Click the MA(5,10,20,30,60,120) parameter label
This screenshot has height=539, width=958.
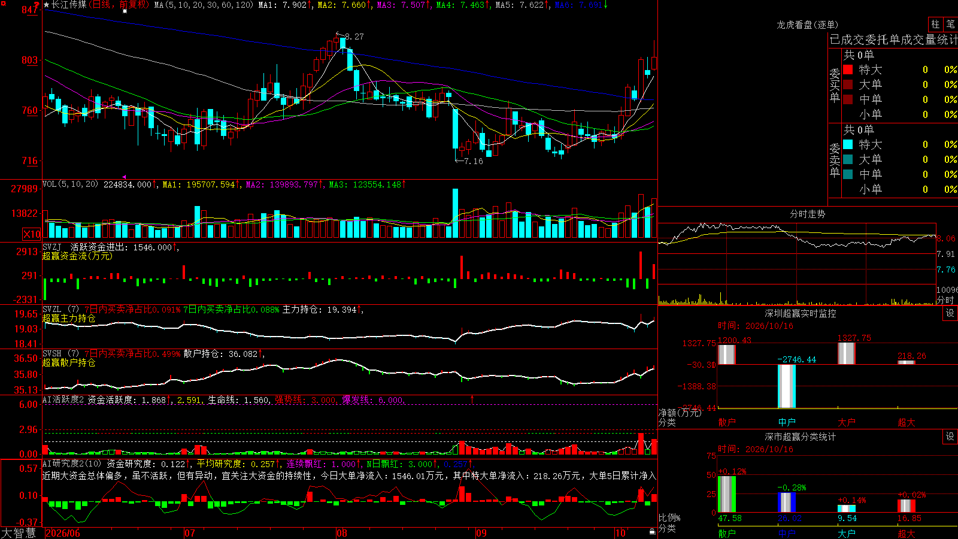pos(204,5)
